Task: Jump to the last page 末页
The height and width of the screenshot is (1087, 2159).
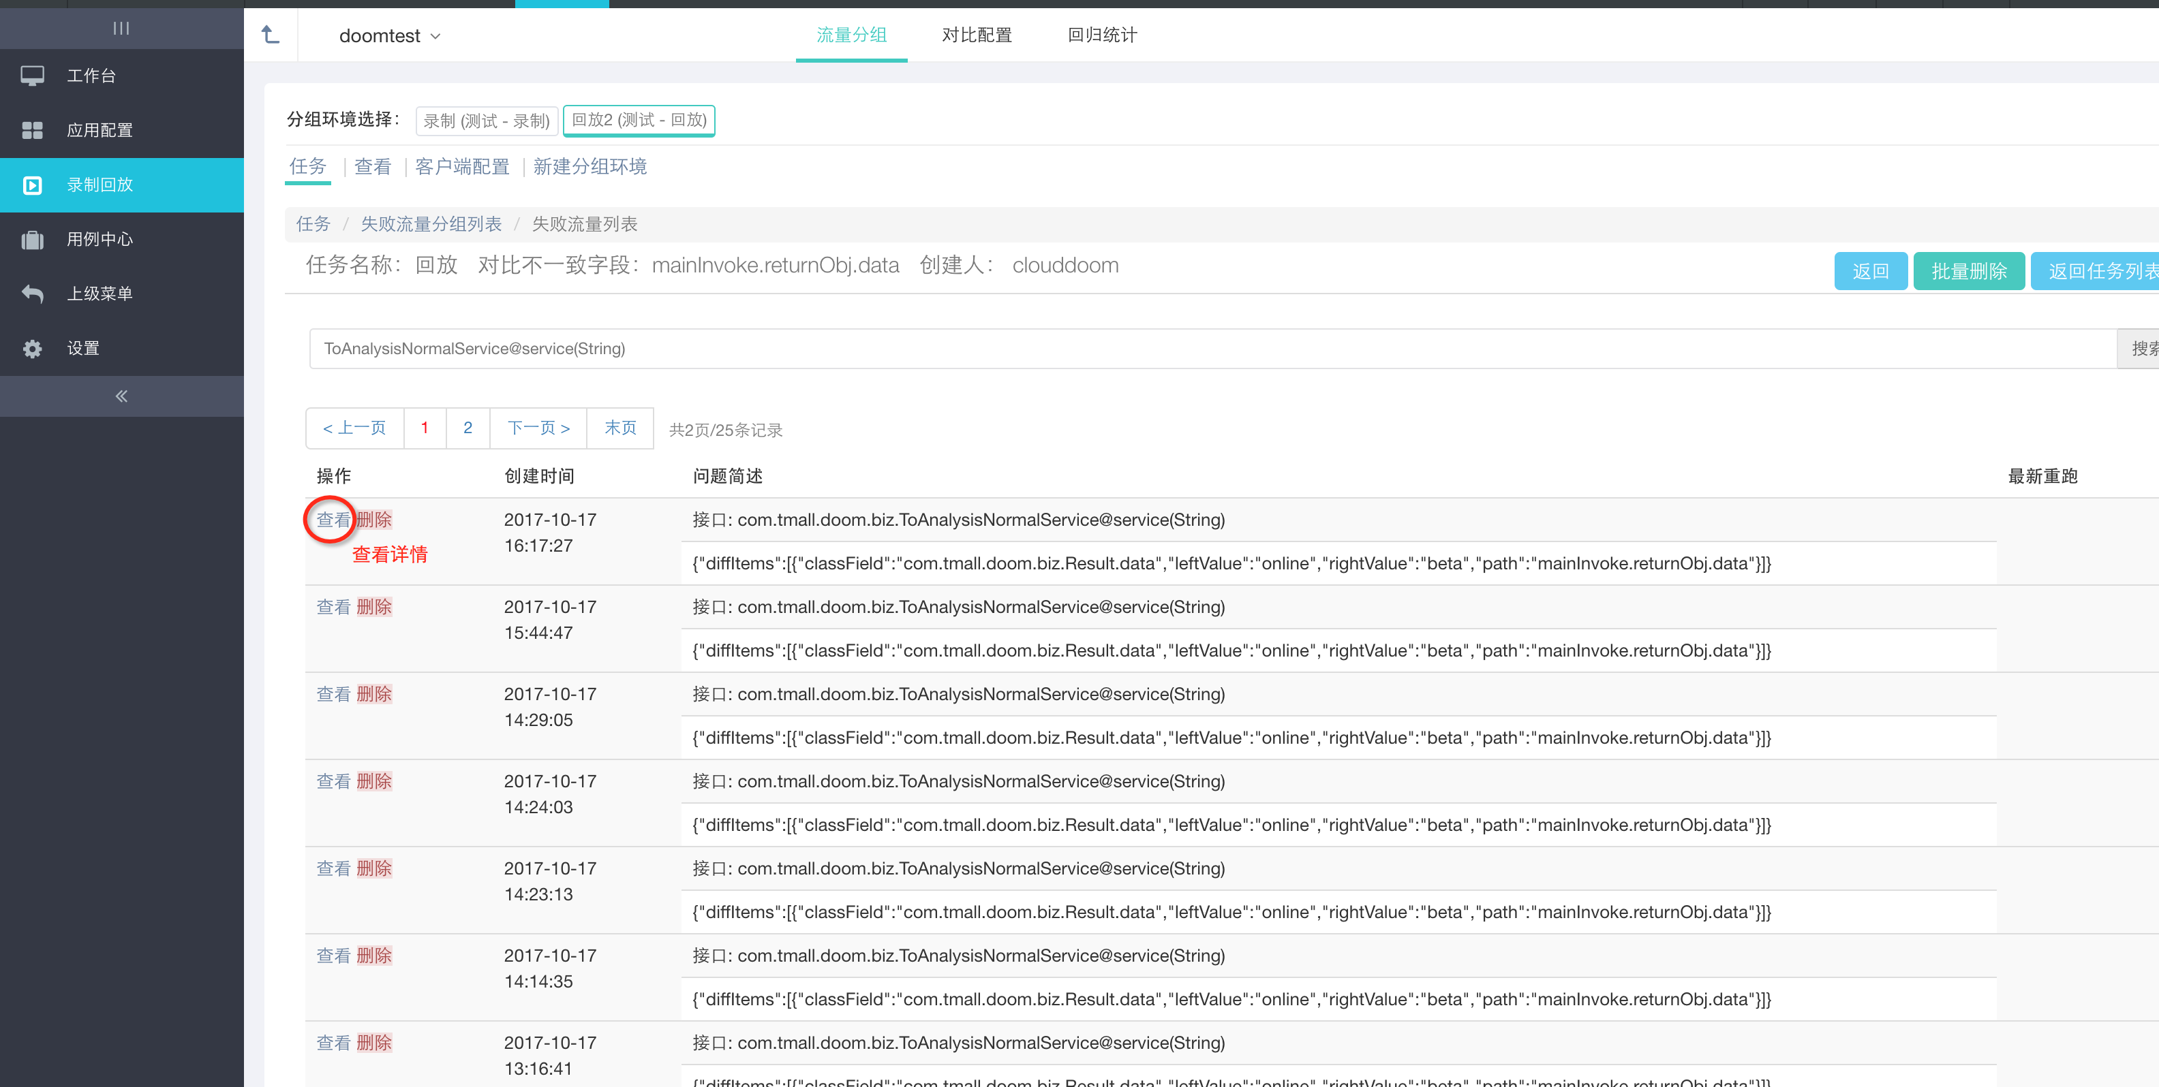Action: coord(620,428)
